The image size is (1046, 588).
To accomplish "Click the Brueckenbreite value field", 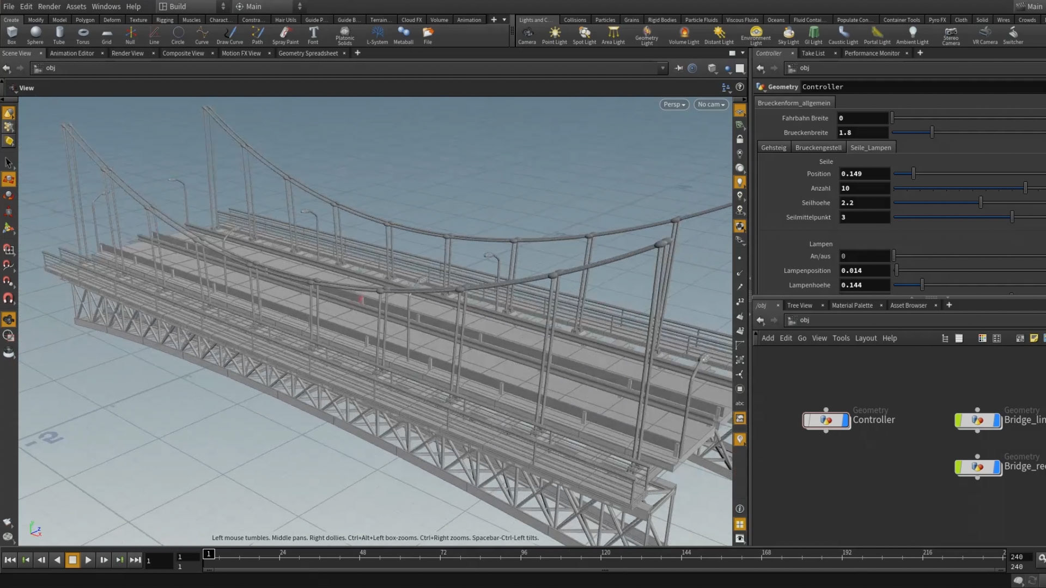I will click(x=863, y=133).
